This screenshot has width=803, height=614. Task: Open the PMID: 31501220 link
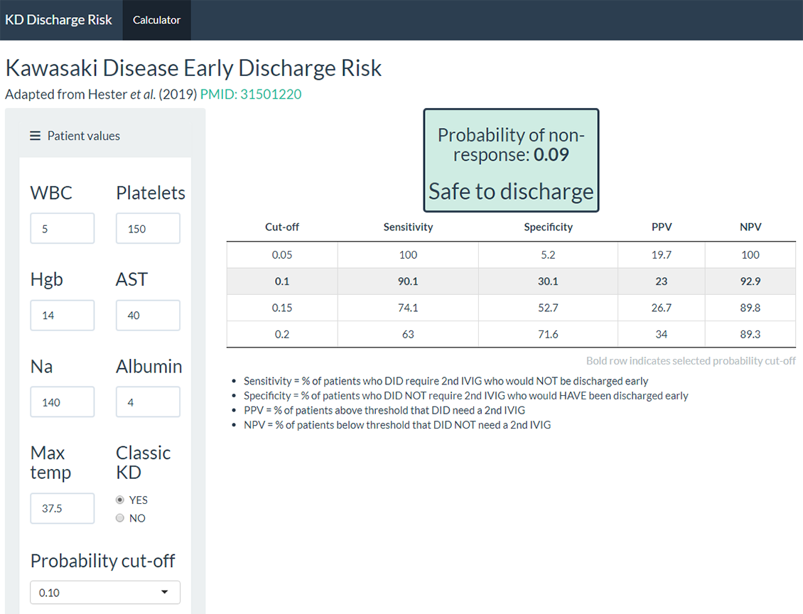[251, 94]
